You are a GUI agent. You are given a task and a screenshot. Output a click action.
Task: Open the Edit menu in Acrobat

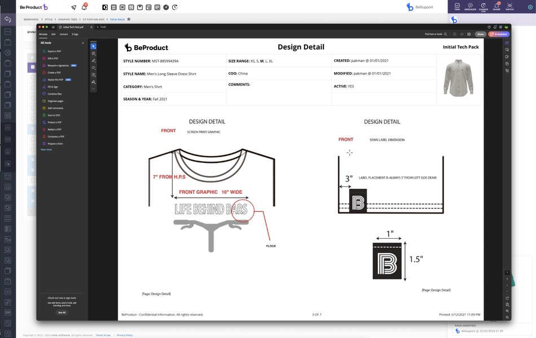click(54, 34)
